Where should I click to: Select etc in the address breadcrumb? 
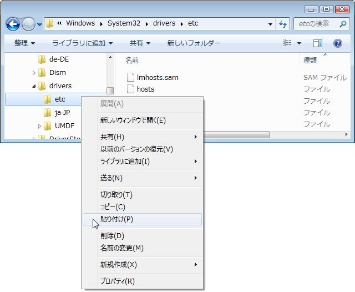[x=193, y=23]
